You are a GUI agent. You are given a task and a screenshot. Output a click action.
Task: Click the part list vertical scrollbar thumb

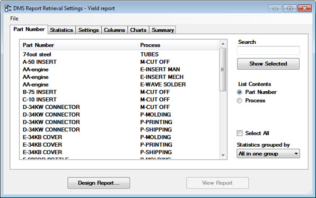(x=223, y=70)
